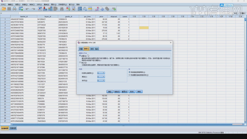
Task: Click the Undo arrow icon
Action: [x=27, y=9]
